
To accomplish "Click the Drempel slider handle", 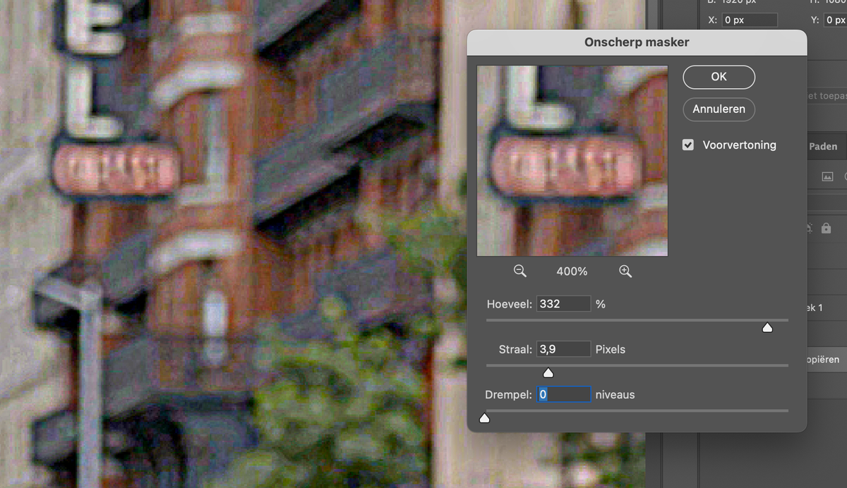I will (484, 418).
